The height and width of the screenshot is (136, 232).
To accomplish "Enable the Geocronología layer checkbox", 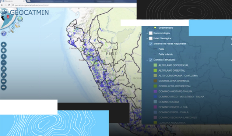I will pyautogui.click(x=151, y=33).
